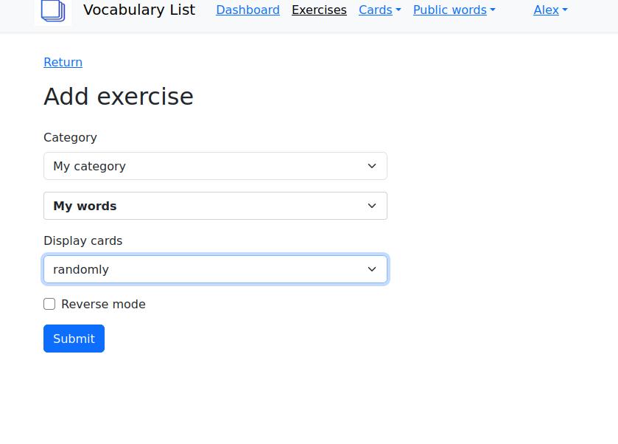Enable the Reverse mode checkbox

(x=49, y=304)
